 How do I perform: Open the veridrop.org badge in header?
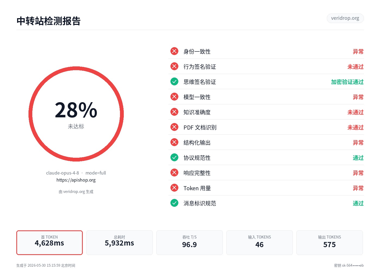tap(345, 18)
